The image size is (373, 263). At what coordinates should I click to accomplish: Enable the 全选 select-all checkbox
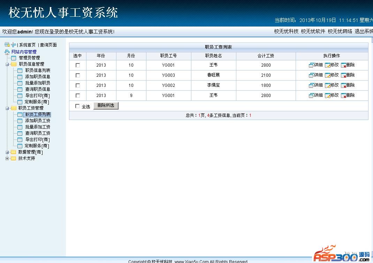point(77,106)
